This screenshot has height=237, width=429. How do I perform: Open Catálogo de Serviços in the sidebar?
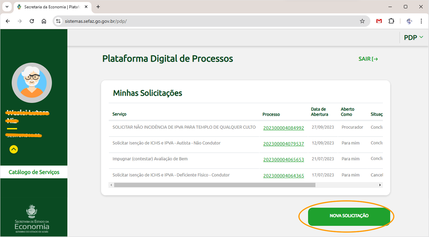click(x=34, y=172)
